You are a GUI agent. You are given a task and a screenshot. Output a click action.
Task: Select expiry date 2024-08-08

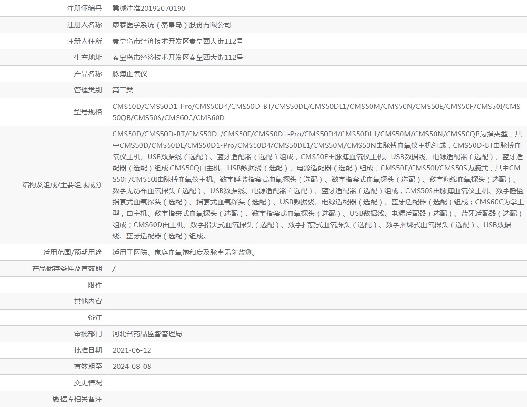[132, 366]
